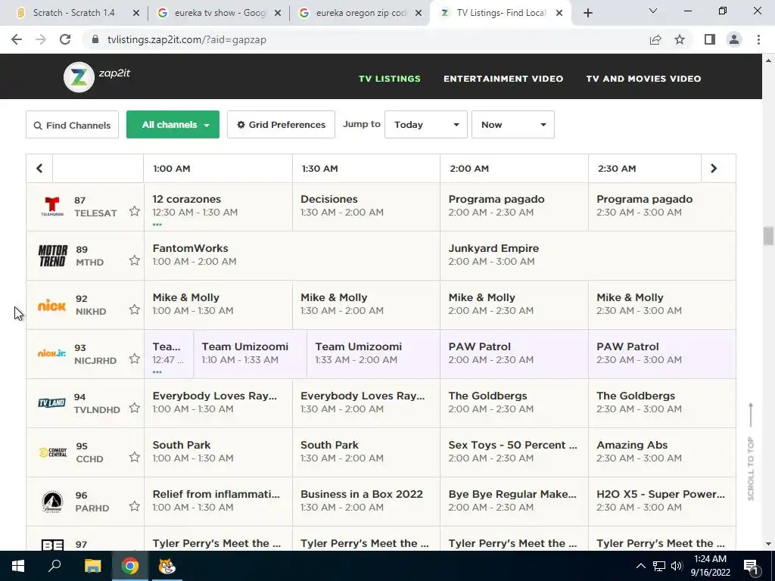Image resolution: width=775 pixels, height=581 pixels.
Task: Open PAW Patrol 2:00 AM listing
Action: (x=514, y=354)
